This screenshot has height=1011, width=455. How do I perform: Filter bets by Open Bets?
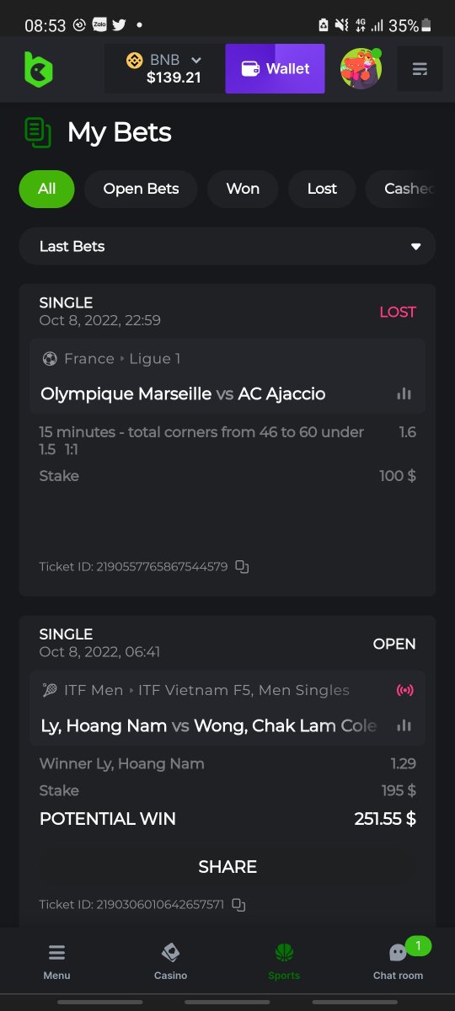click(141, 189)
